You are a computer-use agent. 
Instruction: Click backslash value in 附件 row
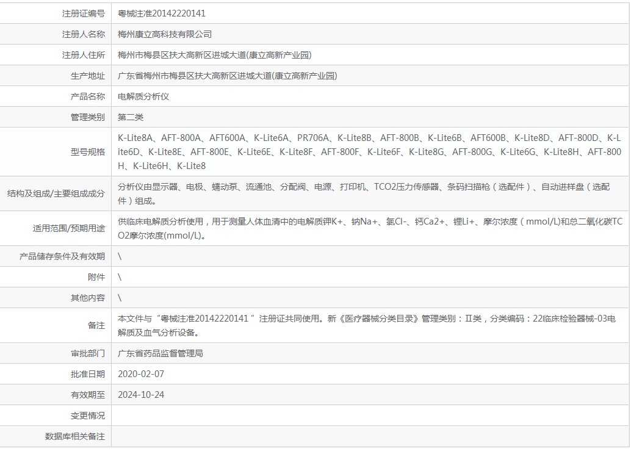pos(120,277)
